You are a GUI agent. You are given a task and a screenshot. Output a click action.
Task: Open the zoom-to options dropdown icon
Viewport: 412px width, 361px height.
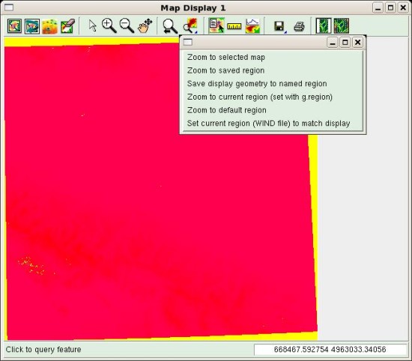click(x=190, y=25)
